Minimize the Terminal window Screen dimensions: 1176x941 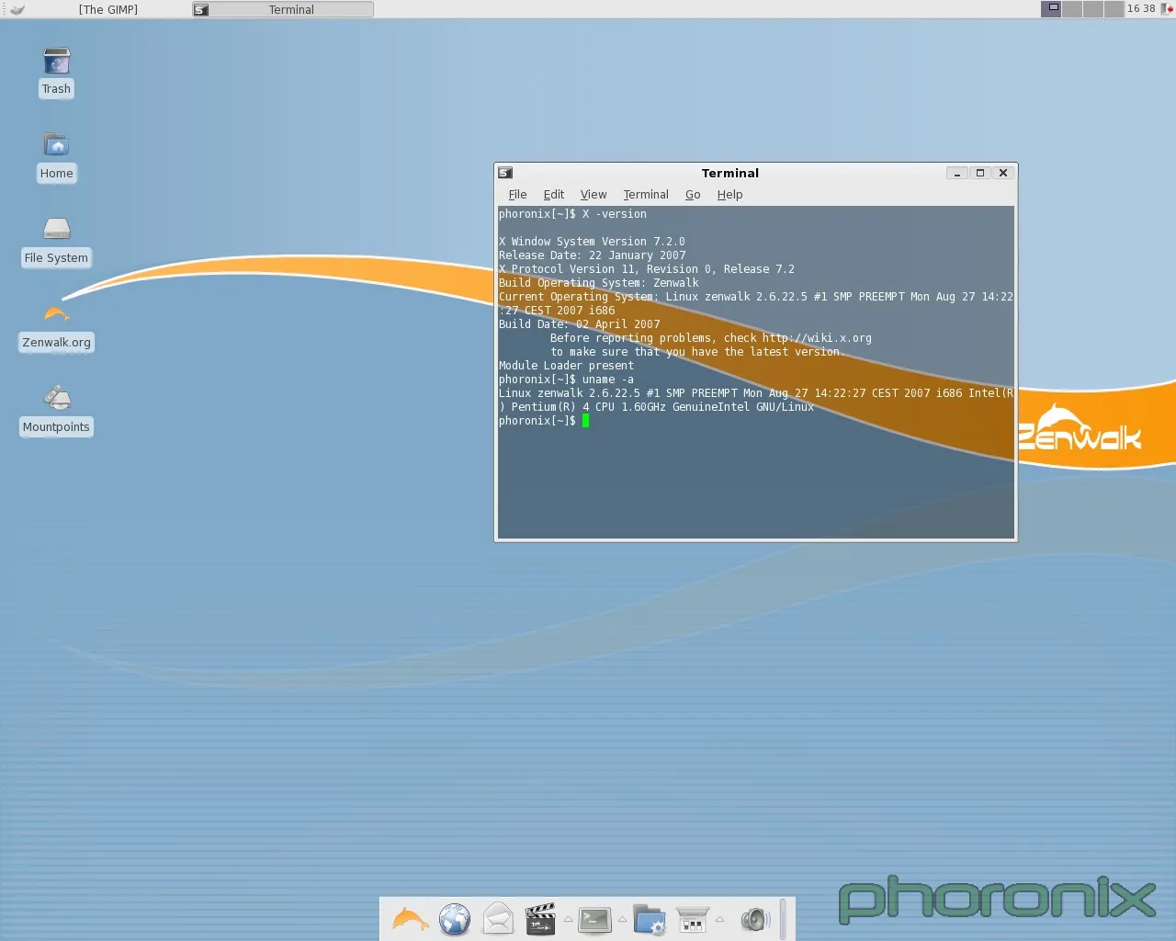pyautogui.click(x=956, y=173)
